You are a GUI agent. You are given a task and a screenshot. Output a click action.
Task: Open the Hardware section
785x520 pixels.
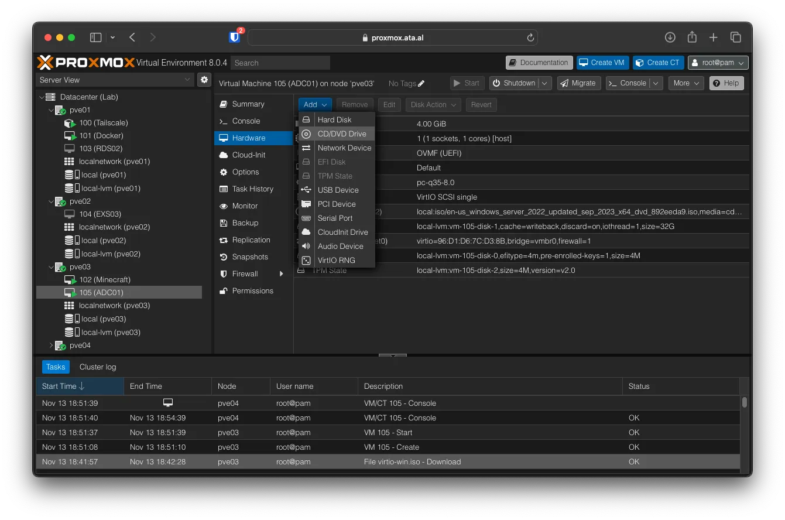pos(253,138)
